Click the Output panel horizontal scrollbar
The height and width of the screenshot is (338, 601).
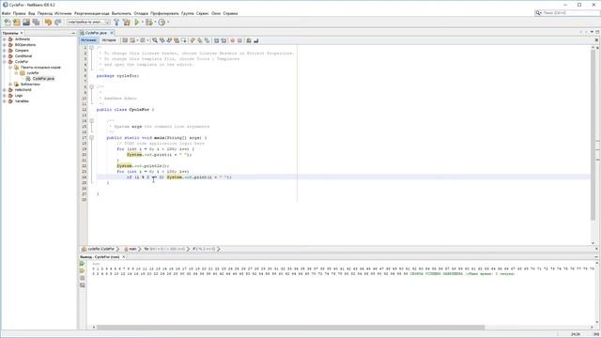tap(290, 328)
